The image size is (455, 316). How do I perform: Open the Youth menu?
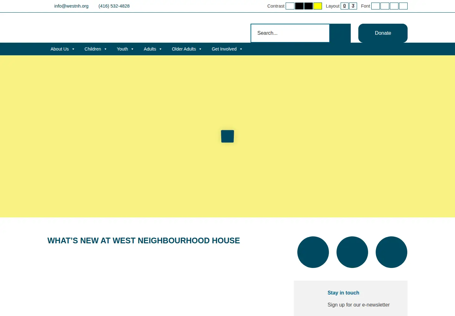tap(125, 49)
